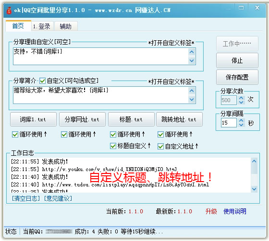Open the 跳转地址.txt file button
The width and height of the screenshot is (269, 241).
coord(179,119)
